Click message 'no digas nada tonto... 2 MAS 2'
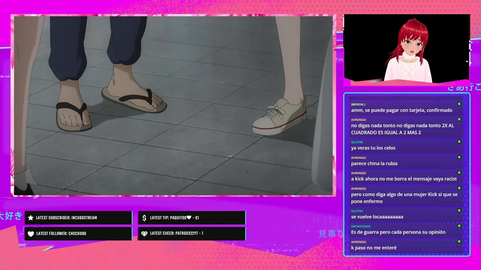Screen dimensions: 481x270 (402, 129)
